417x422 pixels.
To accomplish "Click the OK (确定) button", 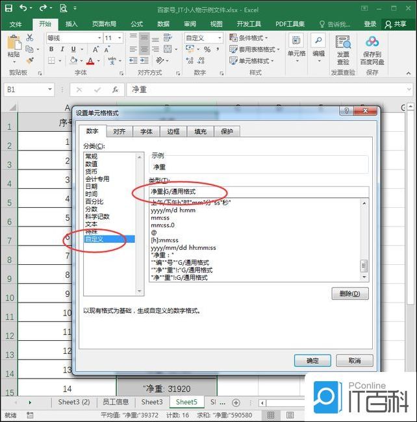I will (312, 360).
